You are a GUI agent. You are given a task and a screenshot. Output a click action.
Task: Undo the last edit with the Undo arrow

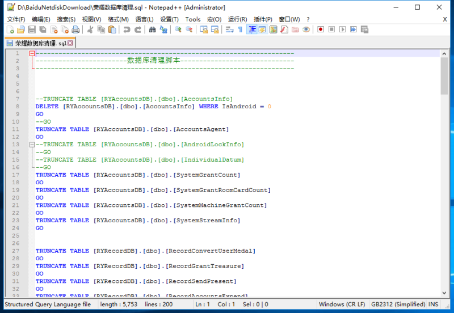click(x=127, y=29)
